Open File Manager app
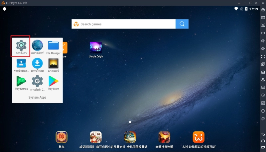Viewport: 266px width, 152px height. [53, 45]
